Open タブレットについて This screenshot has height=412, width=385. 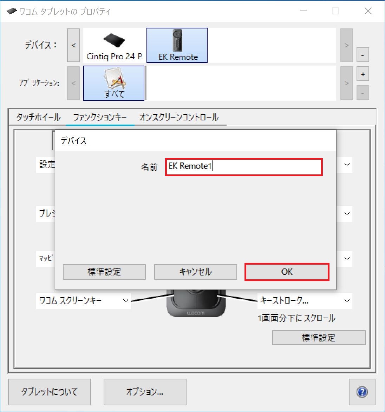pos(50,392)
